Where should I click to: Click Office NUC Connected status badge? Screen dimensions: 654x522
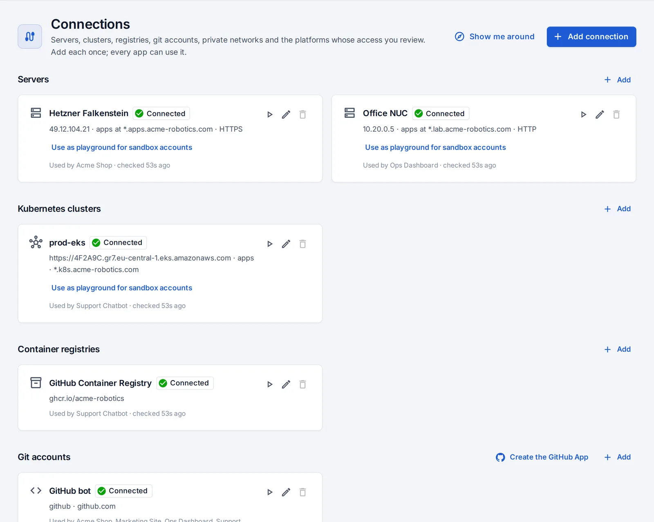point(441,113)
